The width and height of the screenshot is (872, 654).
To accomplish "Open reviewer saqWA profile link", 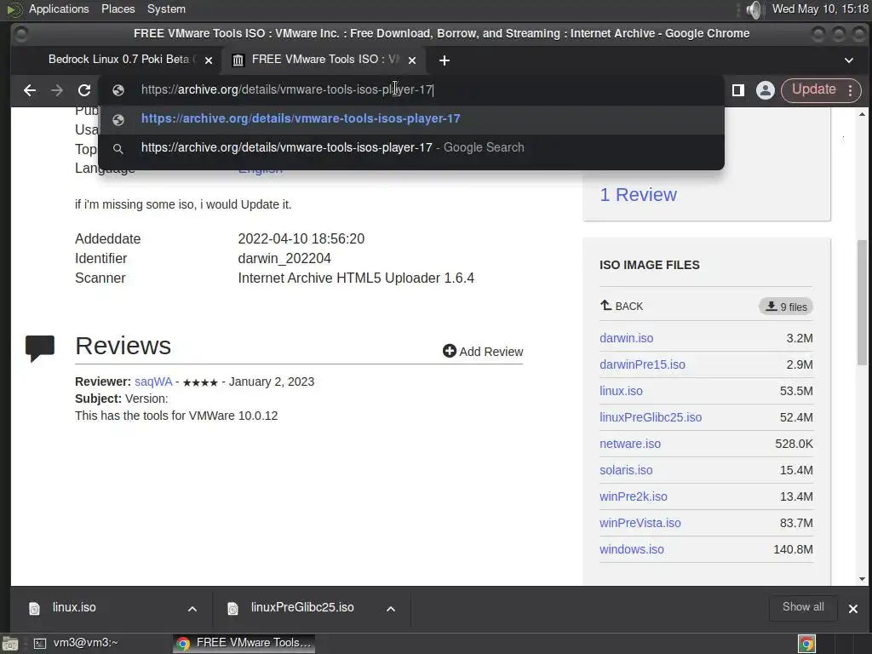I will pos(153,382).
